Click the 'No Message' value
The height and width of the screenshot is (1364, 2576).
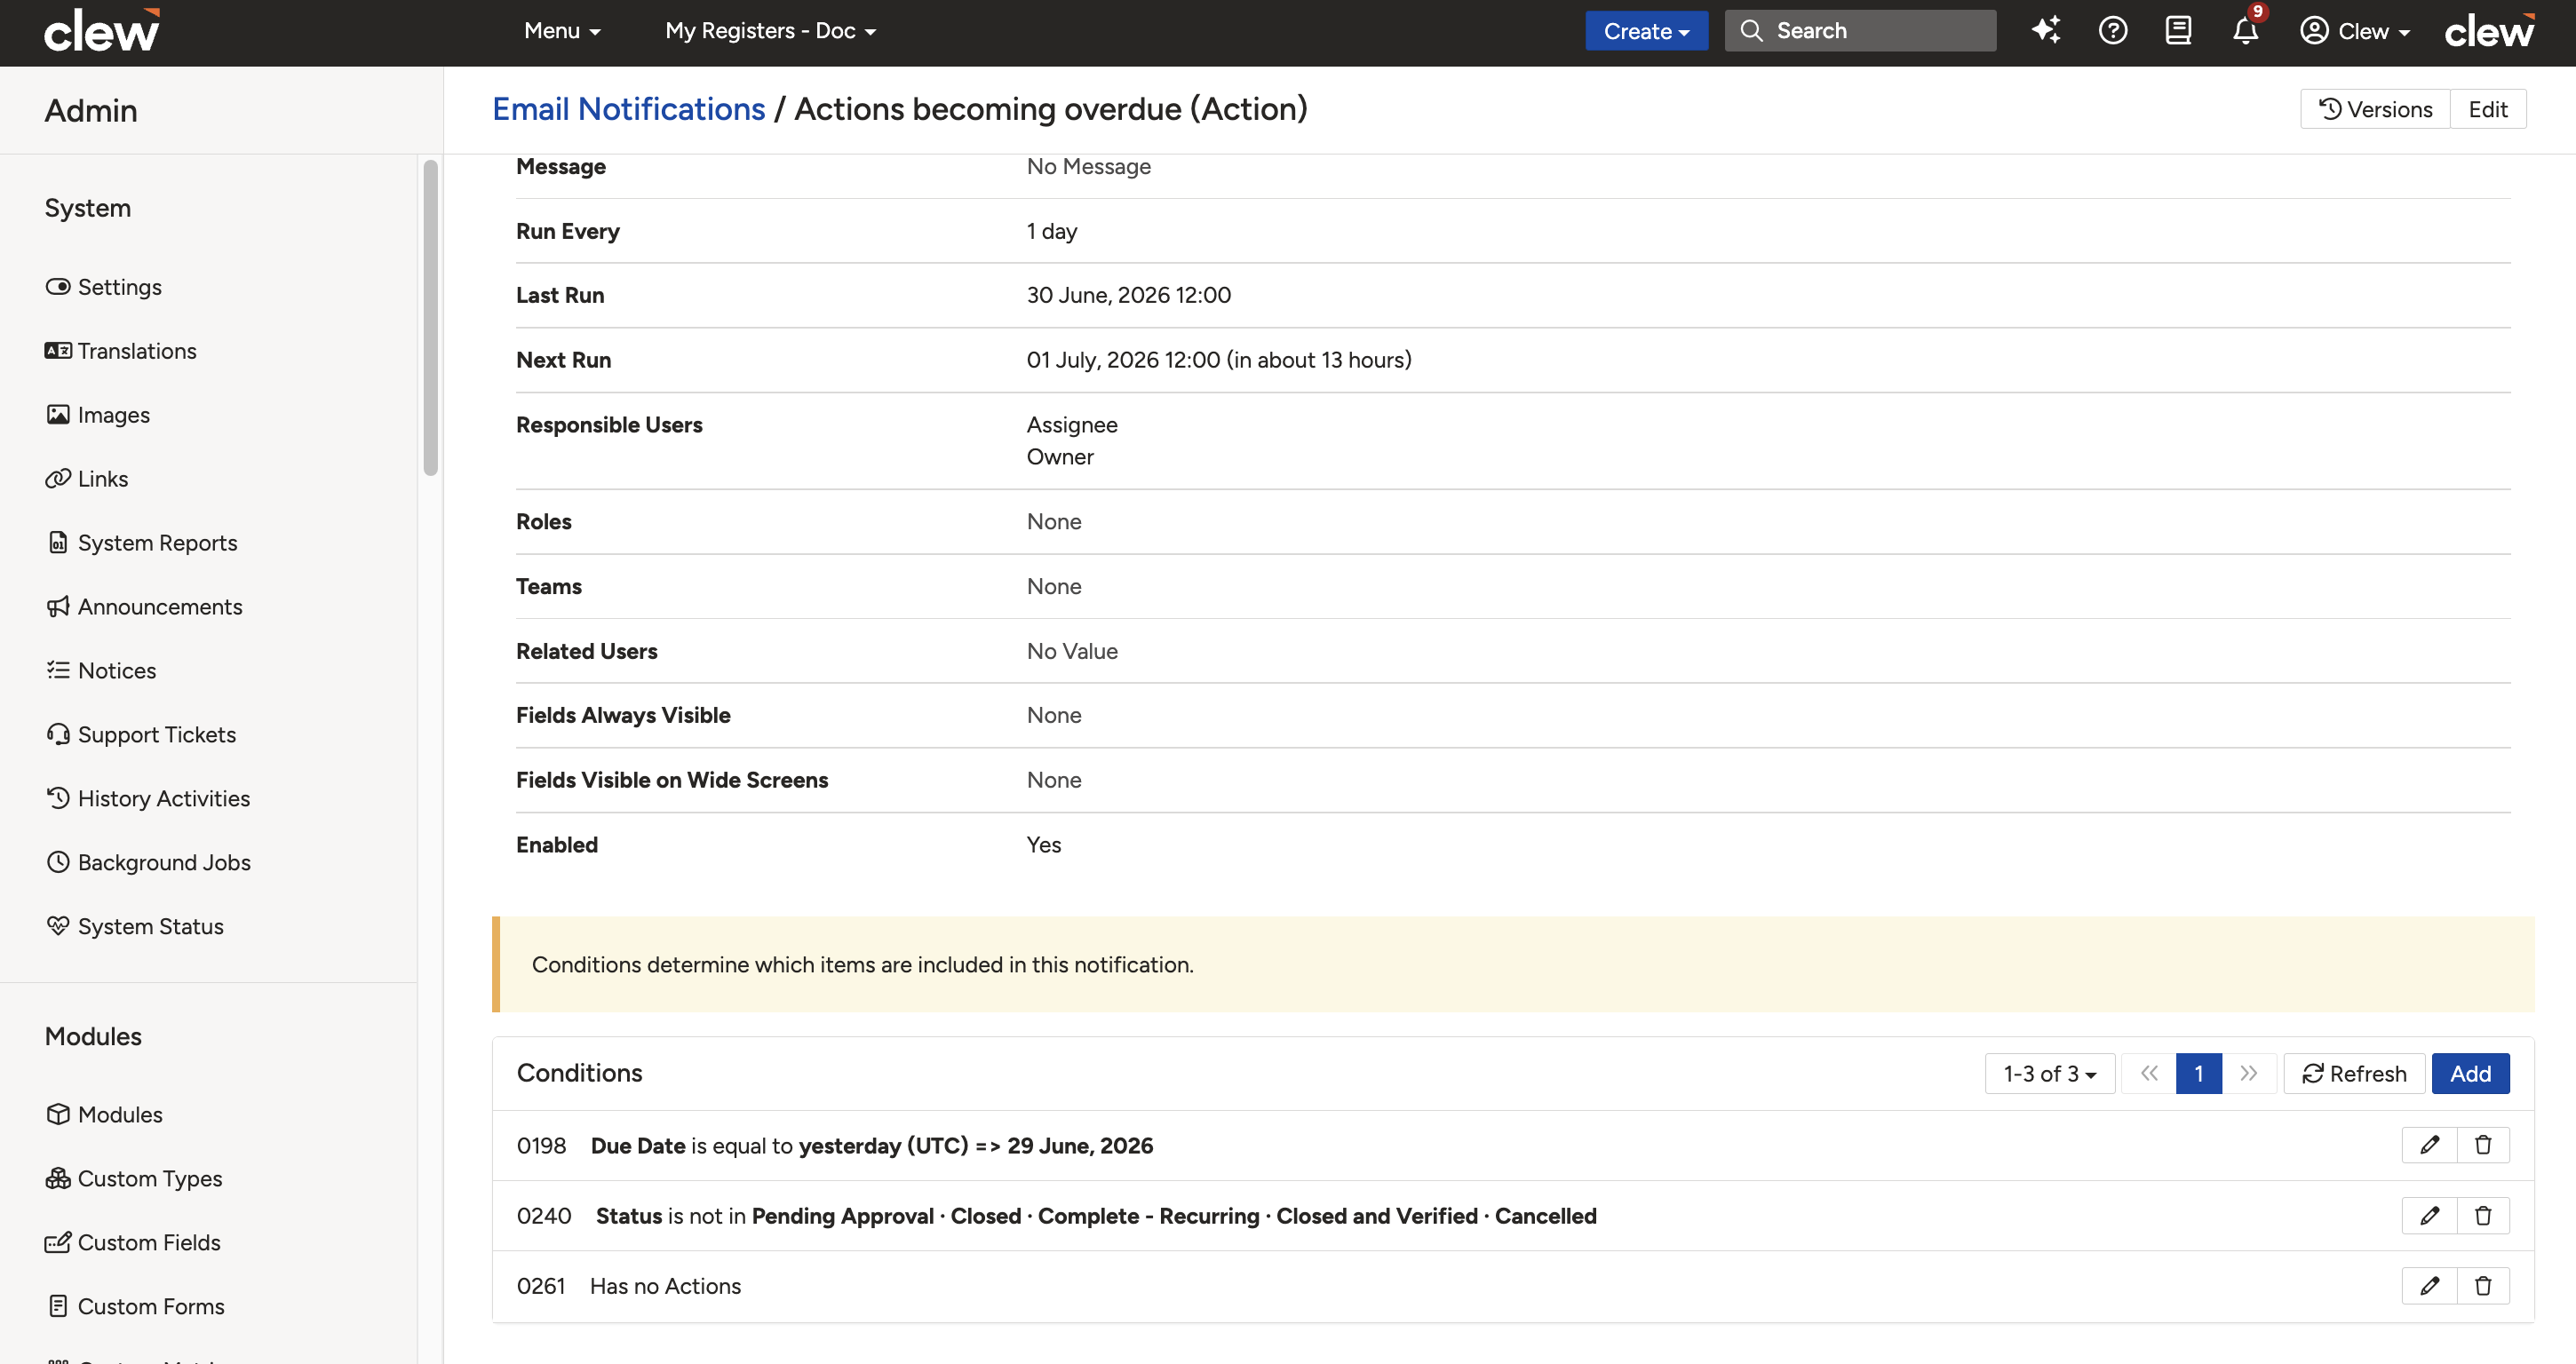pyautogui.click(x=1088, y=167)
